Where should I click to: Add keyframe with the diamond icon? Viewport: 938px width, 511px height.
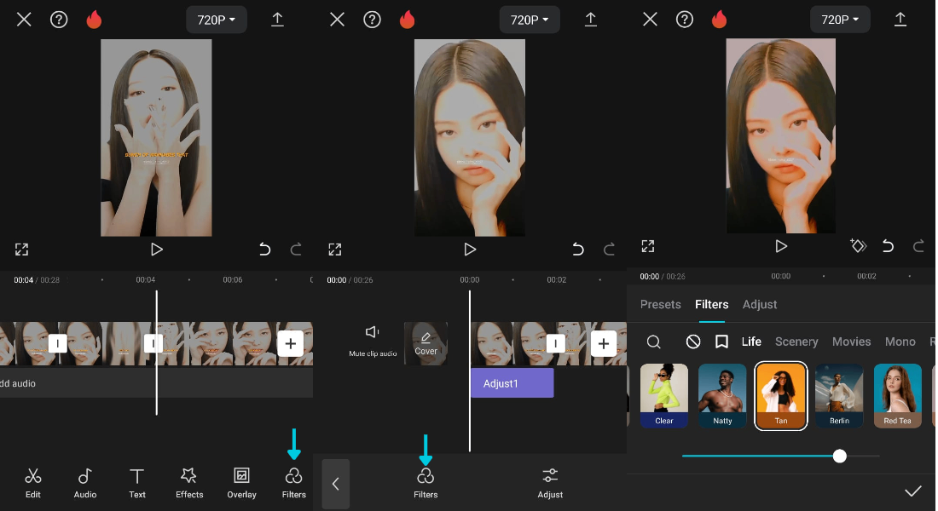[x=858, y=245]
